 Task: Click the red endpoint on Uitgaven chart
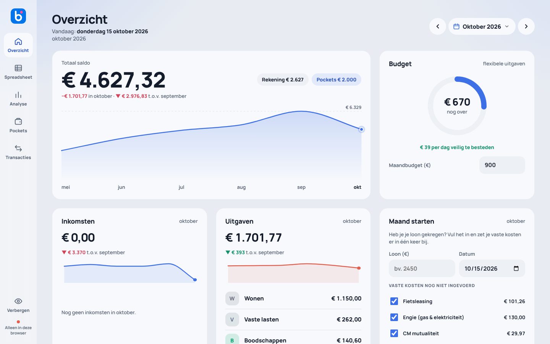coord(359,268)
